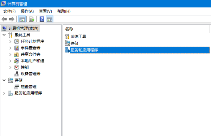Click the 共享文件夹 folder icon
This screenshot has height=136, width=211.
(17, 54)
